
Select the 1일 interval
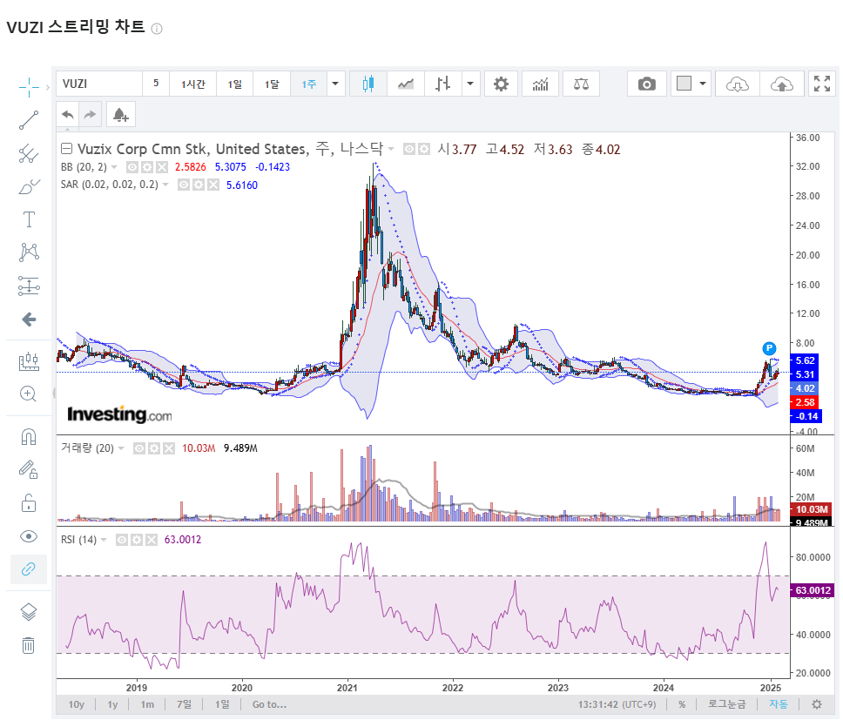click(x=235, y=84)
